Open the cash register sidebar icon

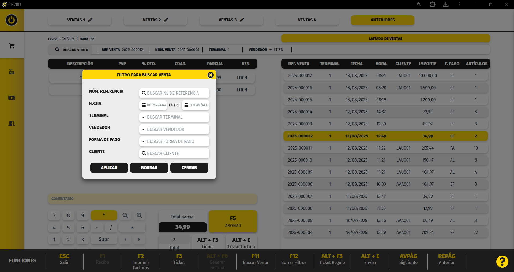(x=12, y=72)
